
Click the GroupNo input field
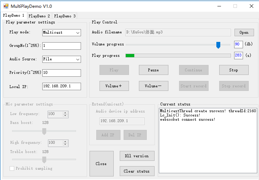pos(61,46)
